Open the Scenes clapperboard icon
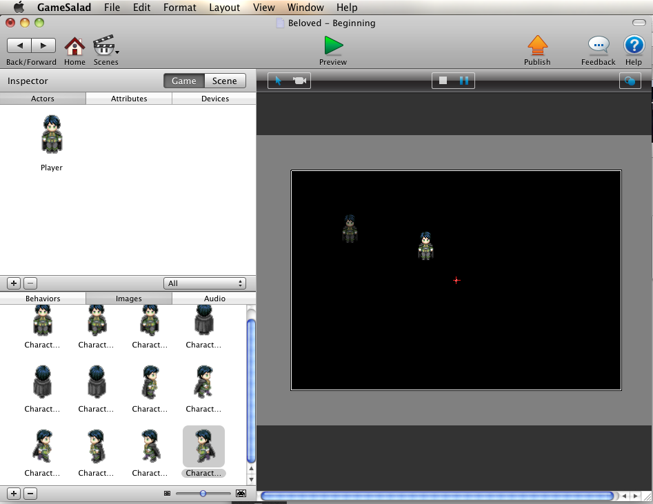Screen dimensions: 653x504 103,46
